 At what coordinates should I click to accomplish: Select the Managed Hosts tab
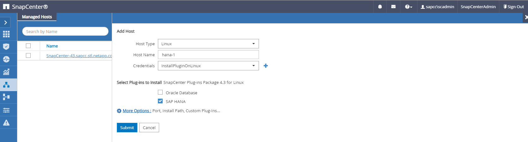click(37, 17)
